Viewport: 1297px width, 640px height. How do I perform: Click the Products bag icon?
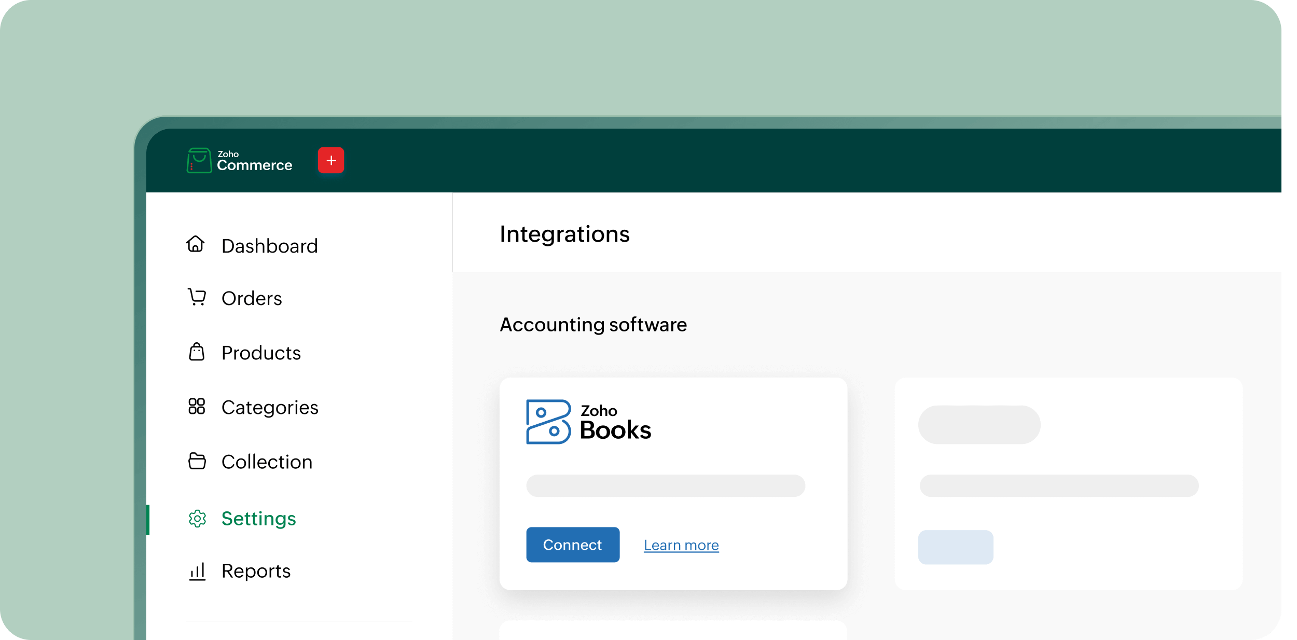[x=197, y=352]
